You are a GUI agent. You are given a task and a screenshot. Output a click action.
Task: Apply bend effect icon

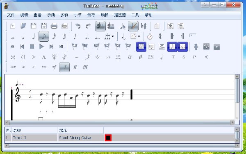87,57
